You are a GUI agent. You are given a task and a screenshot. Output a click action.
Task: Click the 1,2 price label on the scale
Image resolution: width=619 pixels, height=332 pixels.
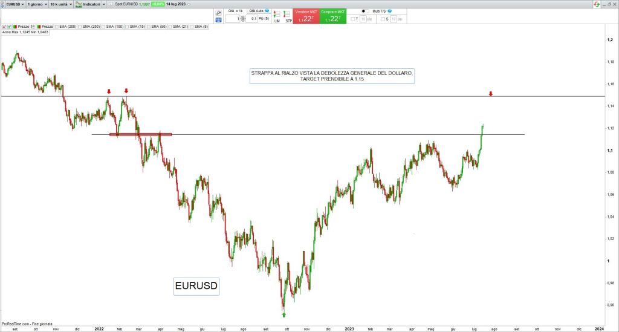tap(610, 40)
